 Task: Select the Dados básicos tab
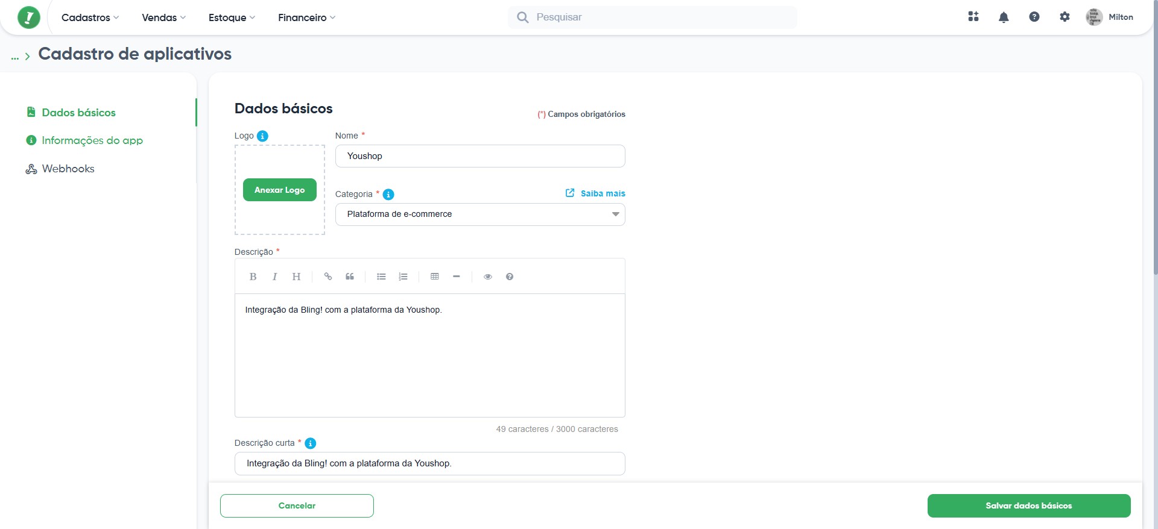78,113
